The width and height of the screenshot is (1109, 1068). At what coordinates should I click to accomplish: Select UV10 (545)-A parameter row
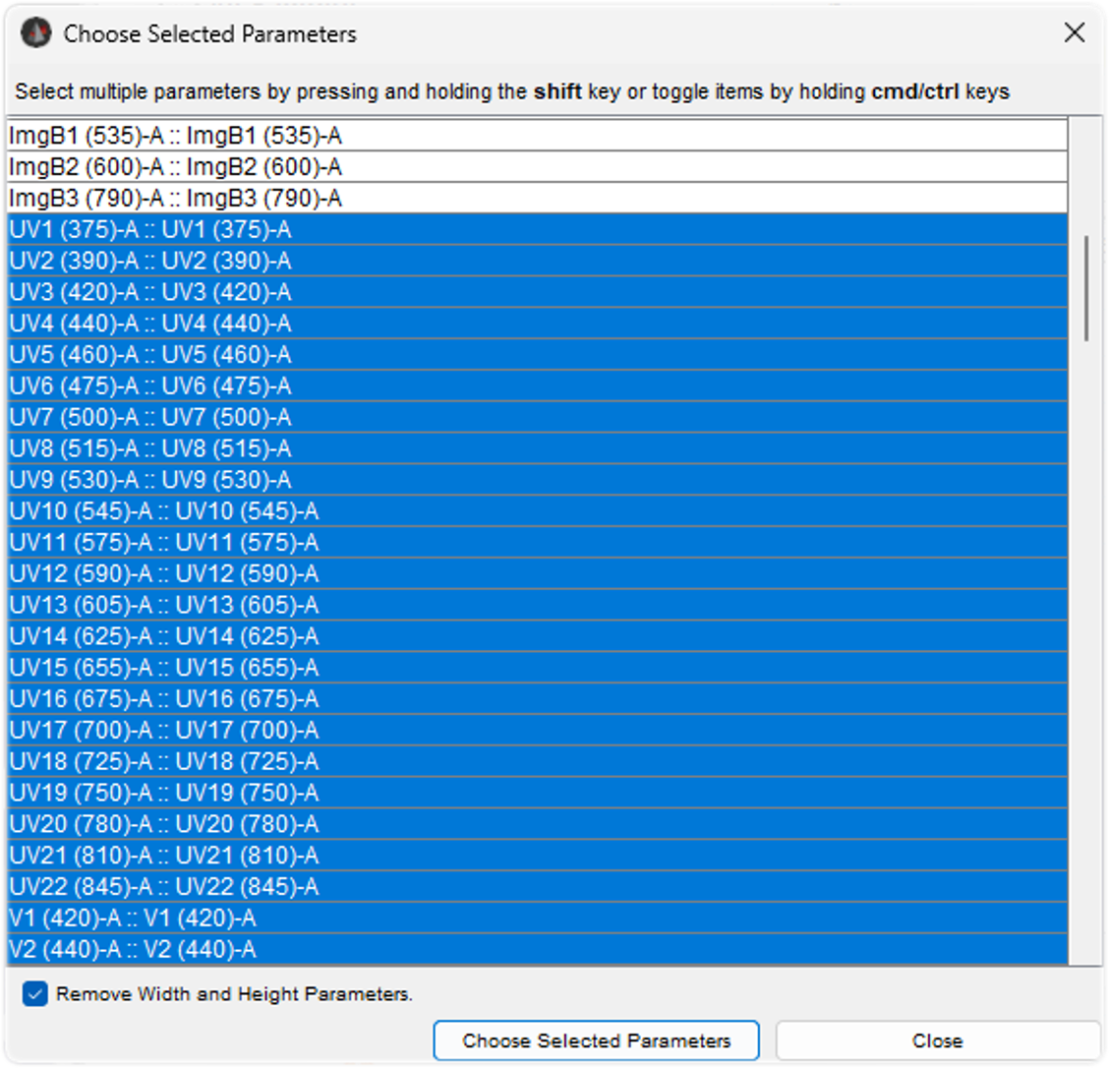click(x=164, y=511)
